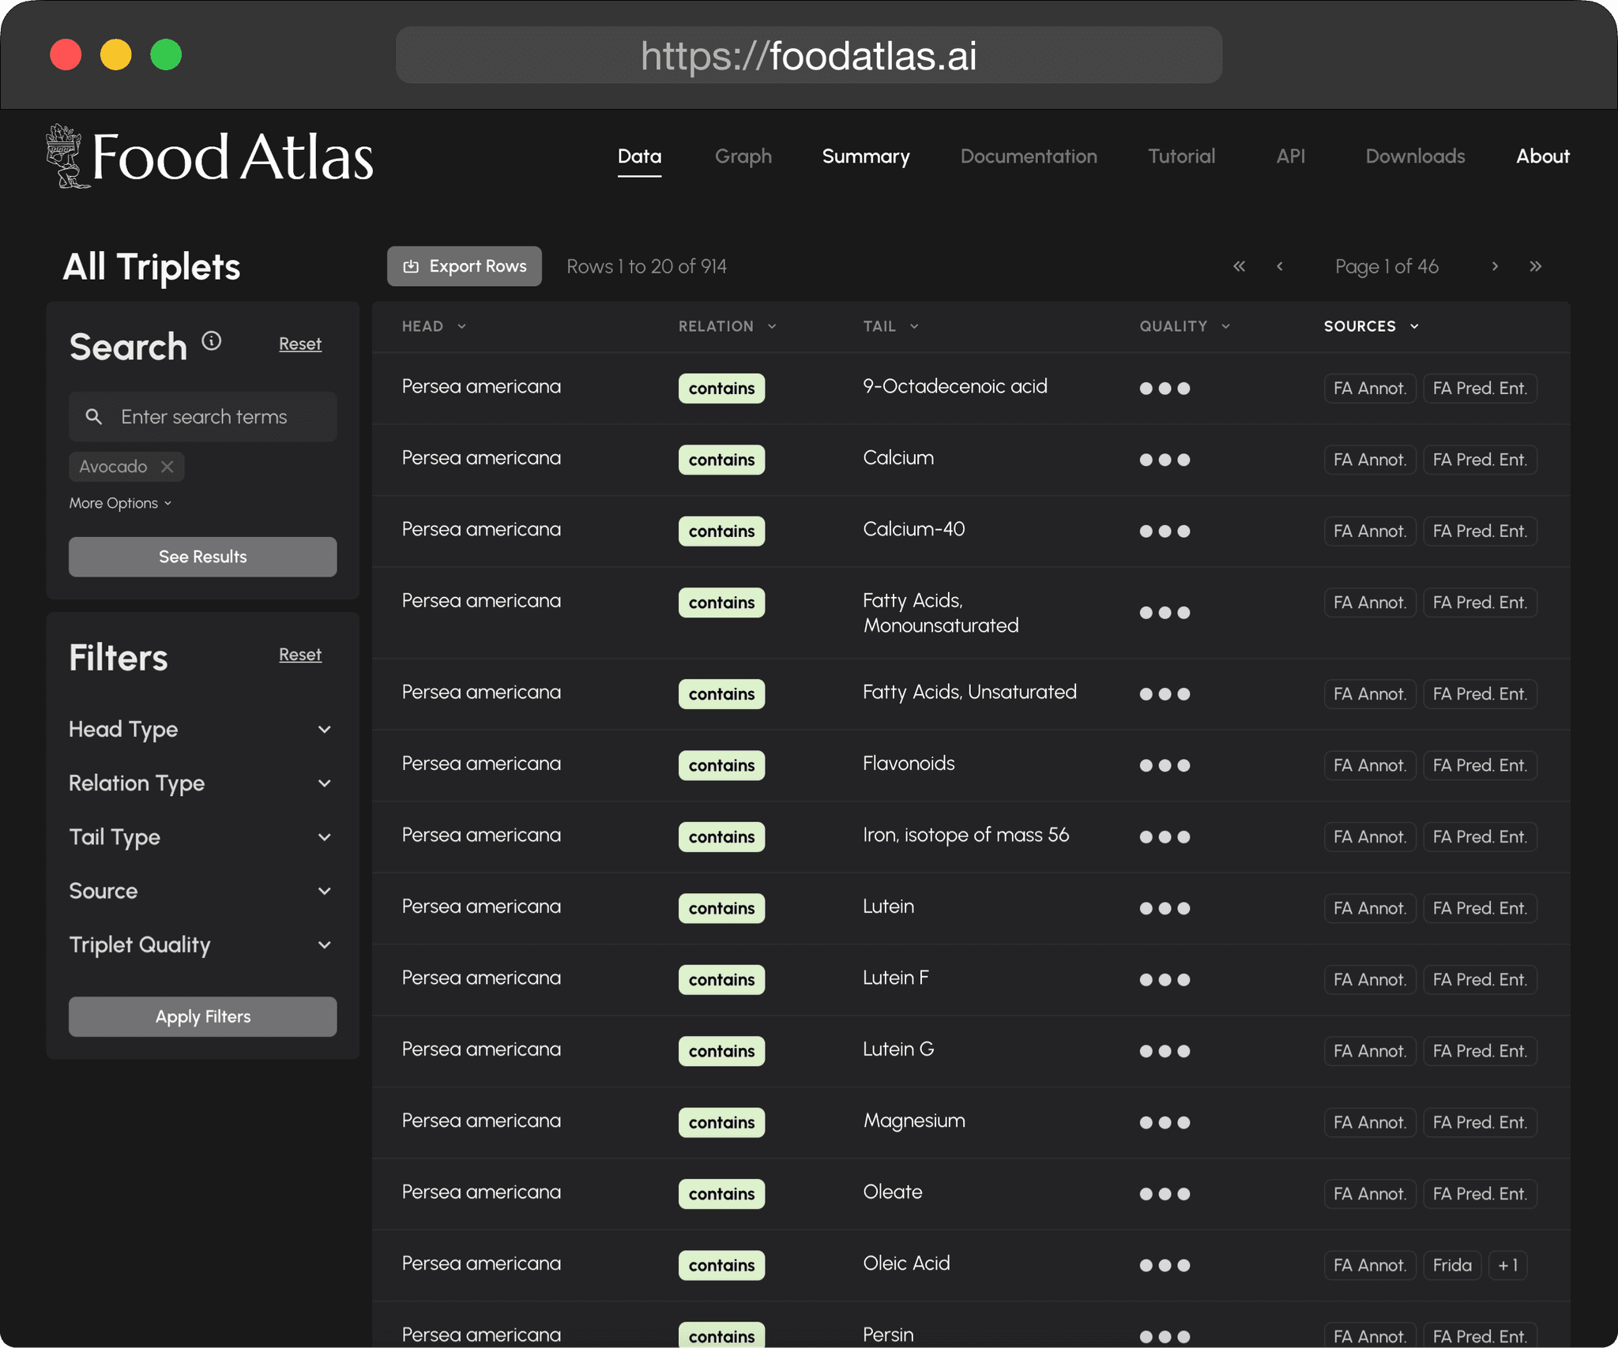Click the Export Rows button
Screen dimensions: 1618x1348
[x=465, y=266]
